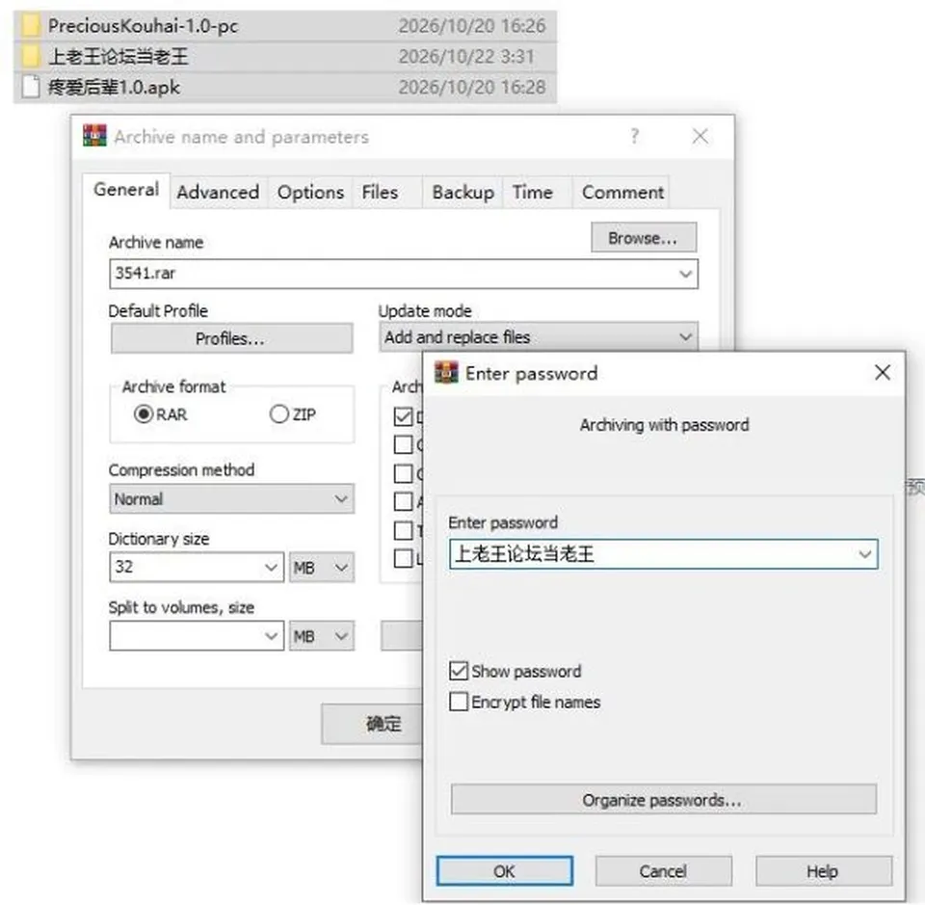Click Cancel in the Enter password dialog

tap(664, 870)
